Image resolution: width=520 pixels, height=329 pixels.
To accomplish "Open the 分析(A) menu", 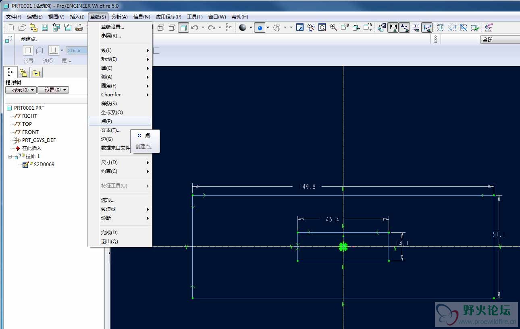I will (x=120, y=17).
